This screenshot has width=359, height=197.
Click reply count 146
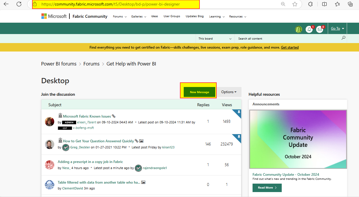208,144
